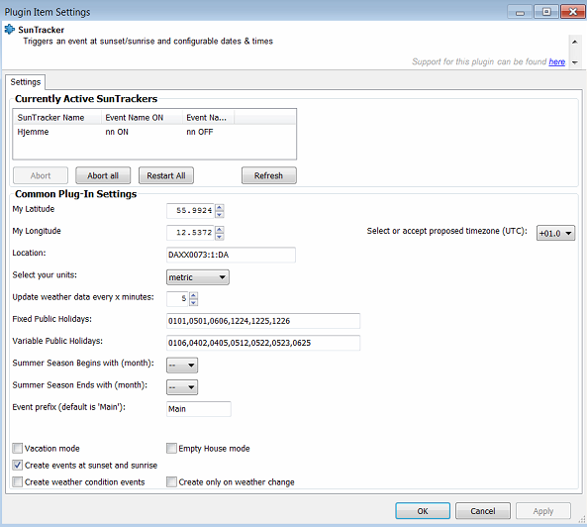Click the Fixed Public Holidays field

(263, 321)
